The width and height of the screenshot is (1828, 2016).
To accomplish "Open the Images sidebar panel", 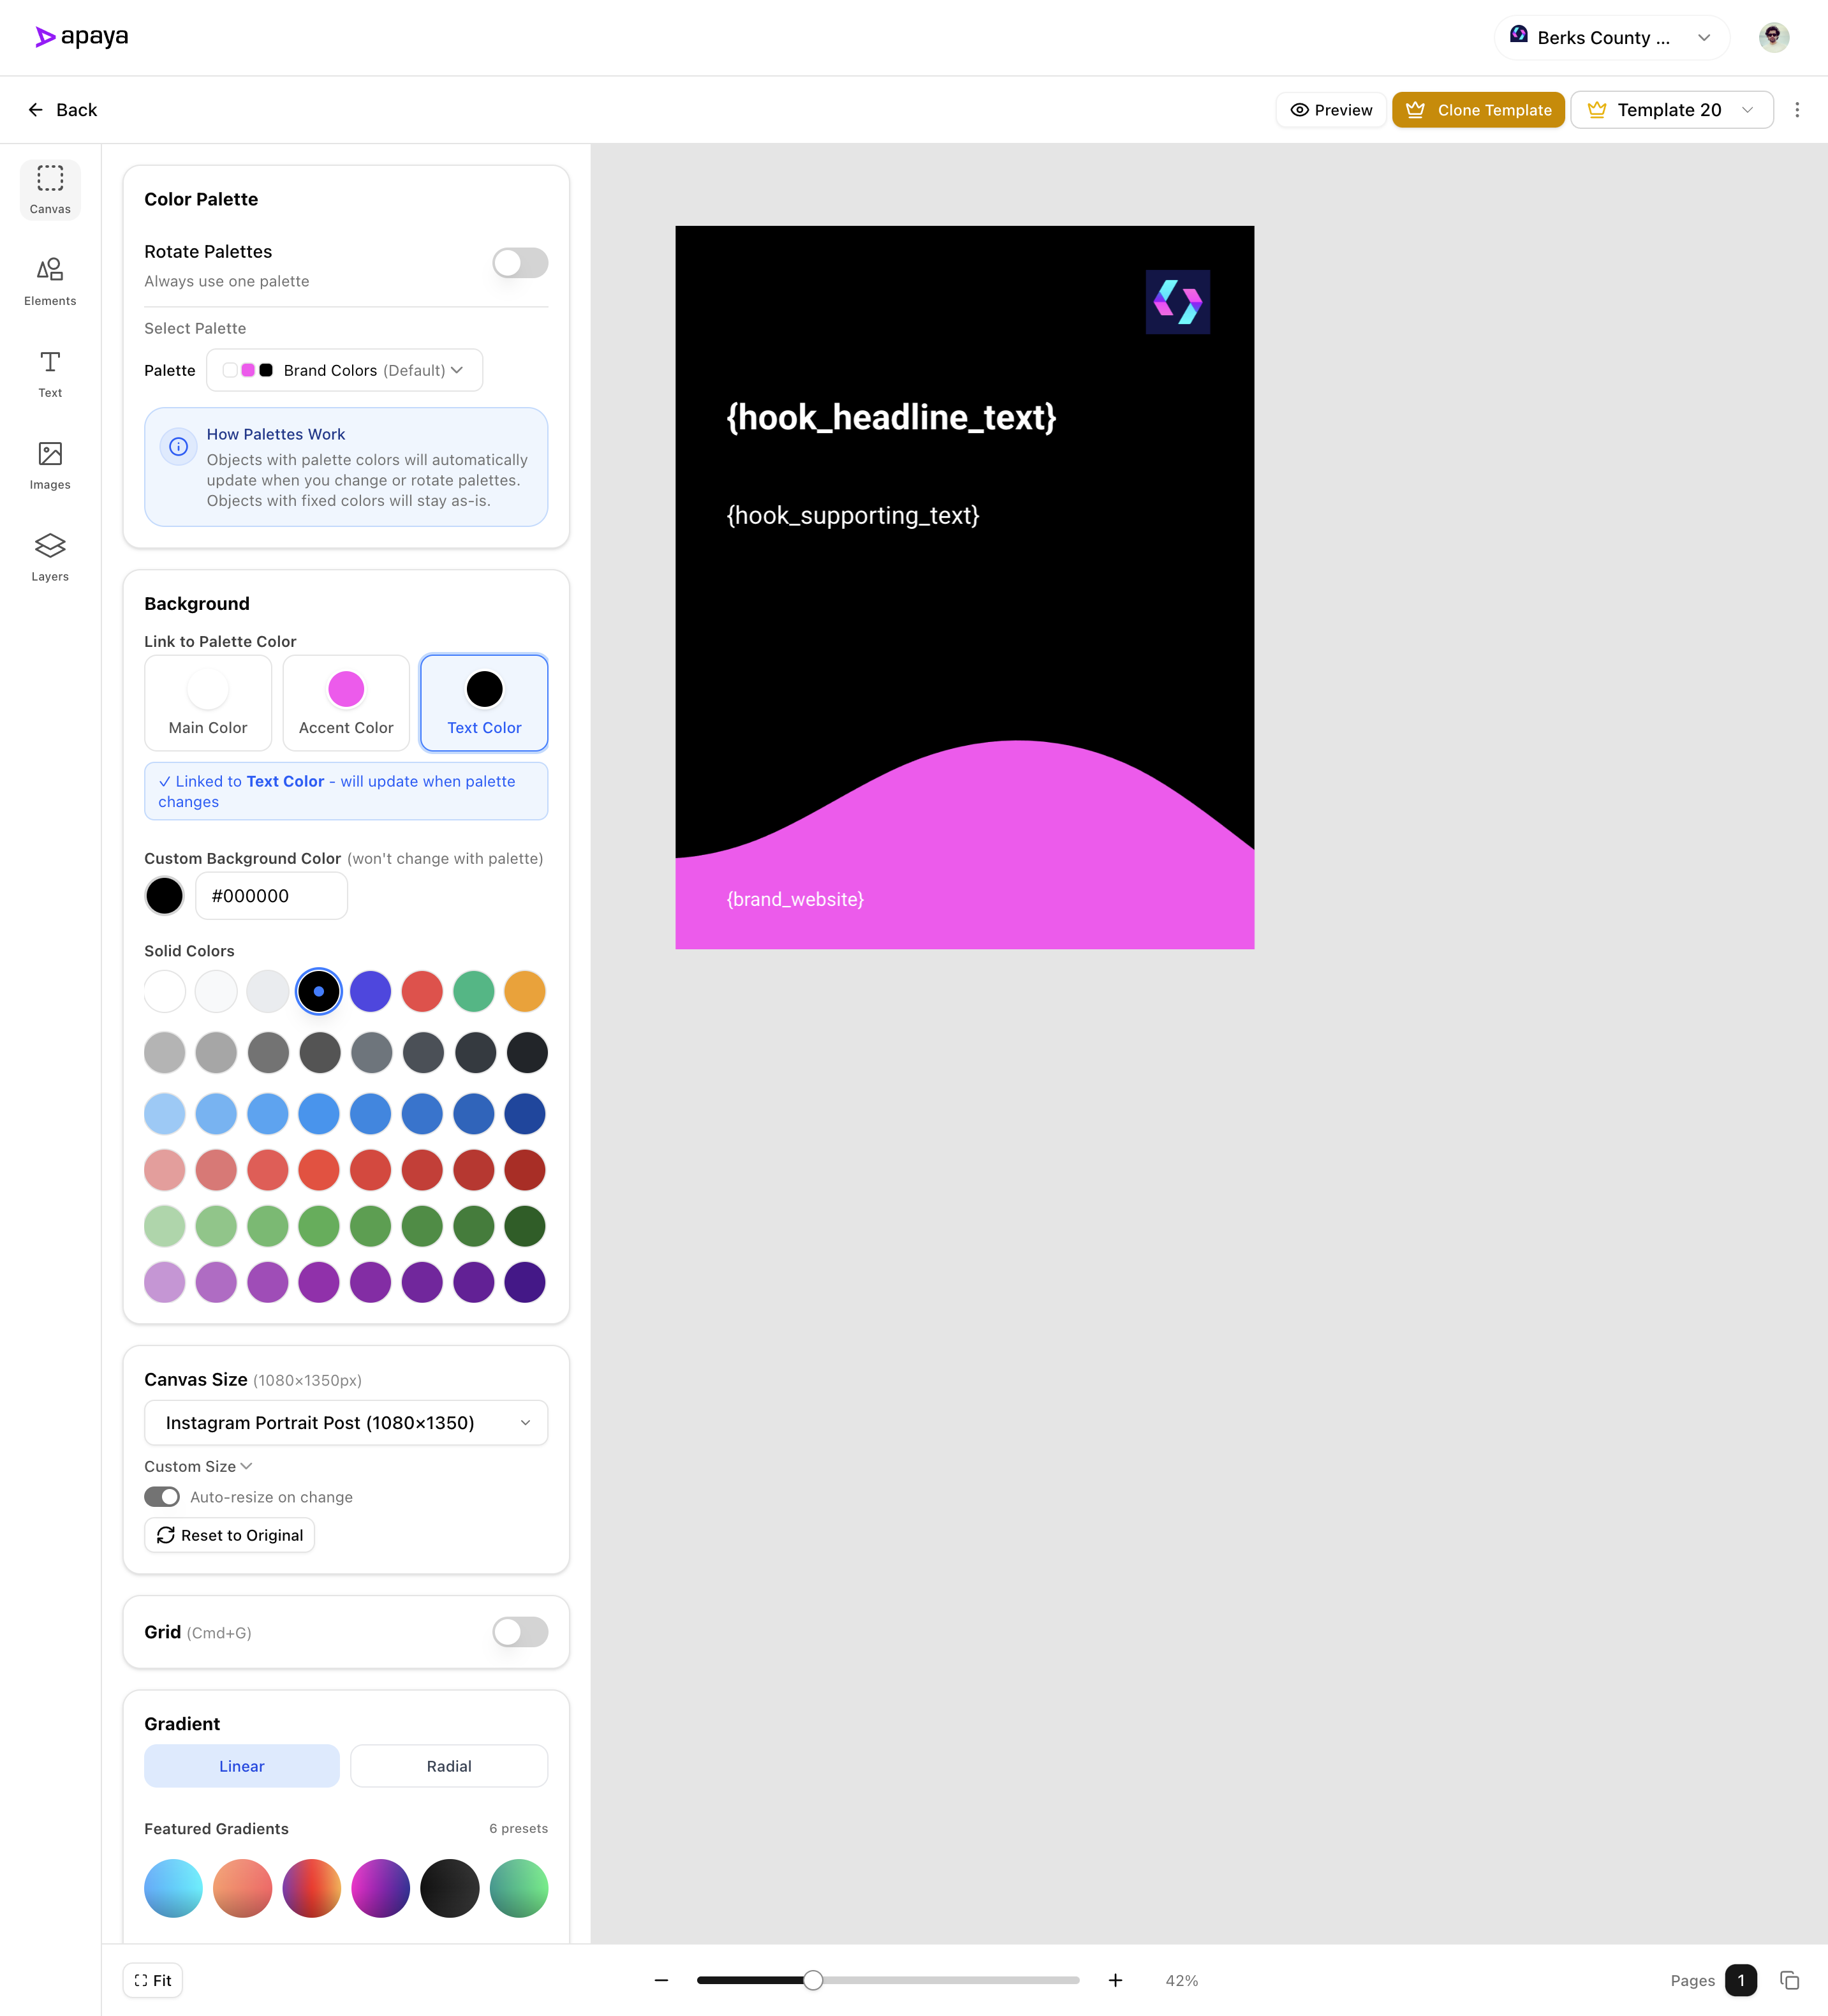I will (50, 465).
